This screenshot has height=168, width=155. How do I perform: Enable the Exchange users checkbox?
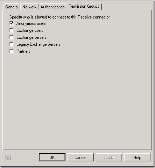click(12, 30)
